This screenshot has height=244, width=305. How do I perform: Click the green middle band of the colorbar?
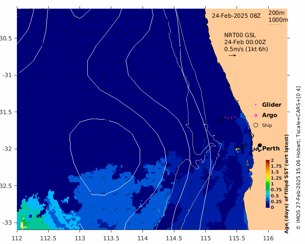(267, 185)
